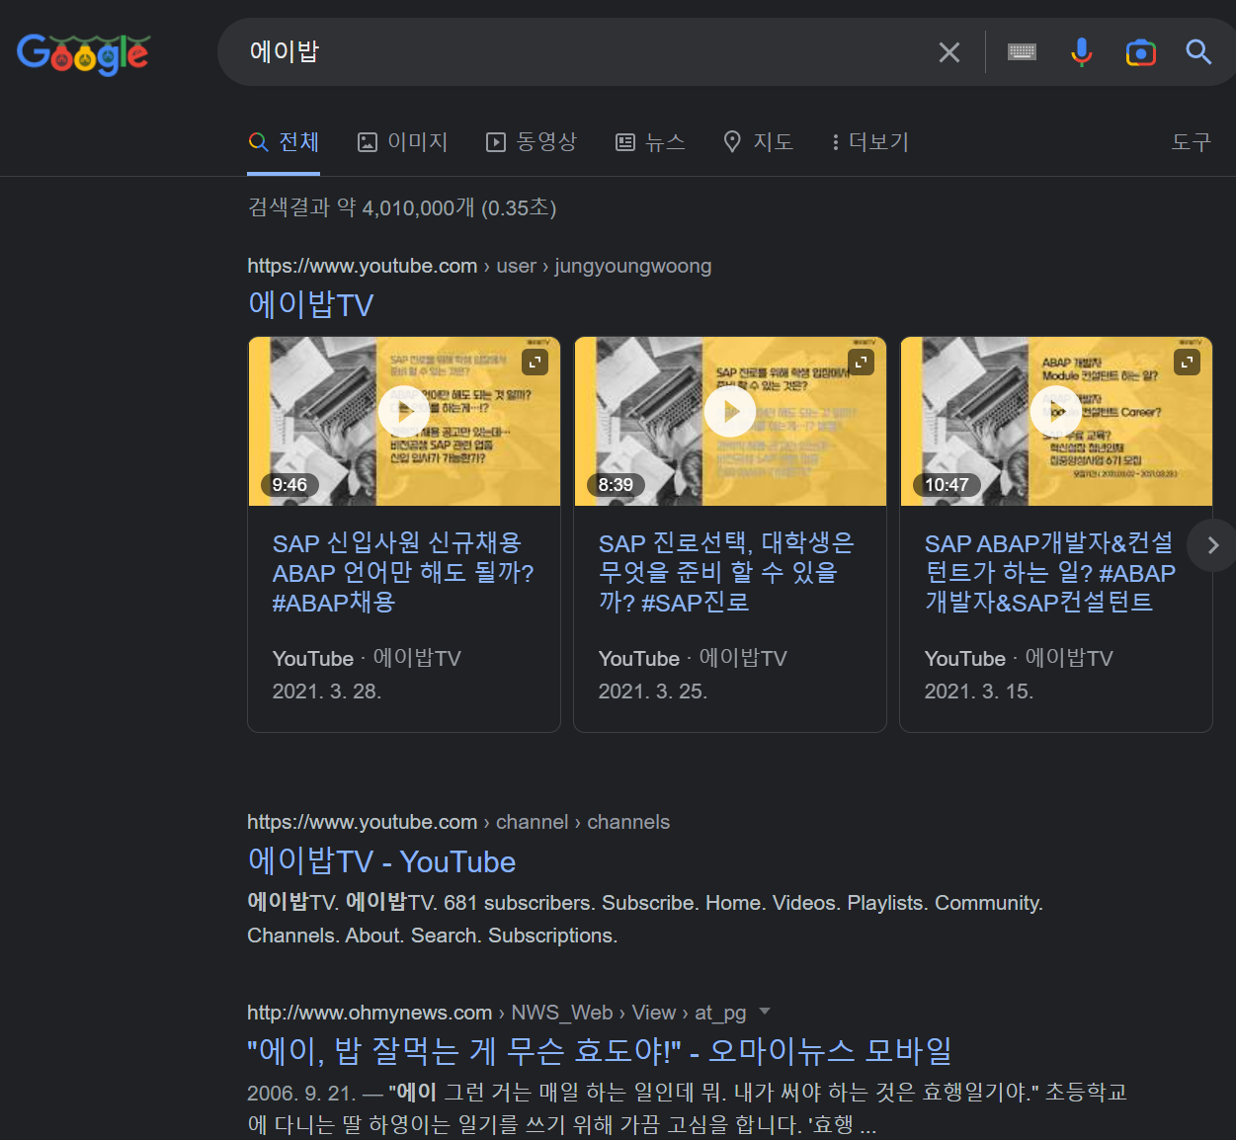Expand the 10:47 video preview icon
The image size is (1236, 1140).
1187,363
